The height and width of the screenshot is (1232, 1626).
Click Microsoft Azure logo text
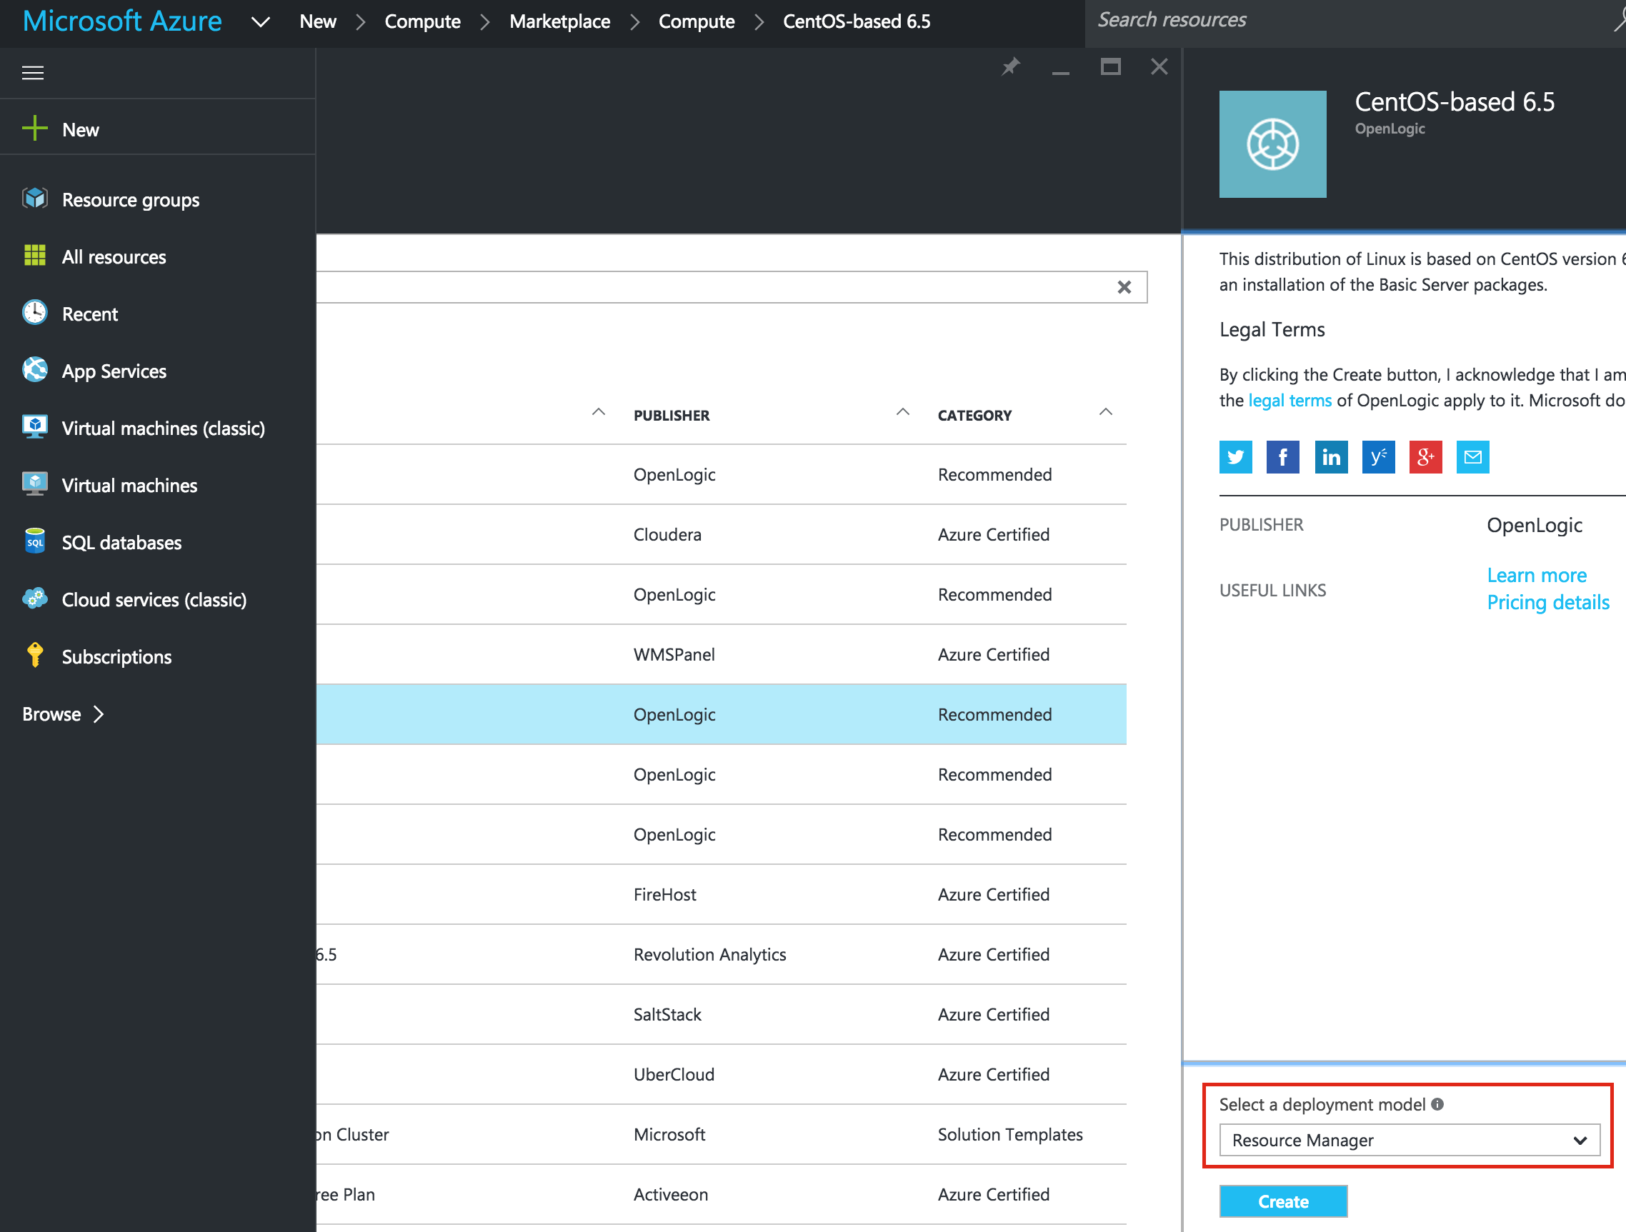click(x=122, y=21)
